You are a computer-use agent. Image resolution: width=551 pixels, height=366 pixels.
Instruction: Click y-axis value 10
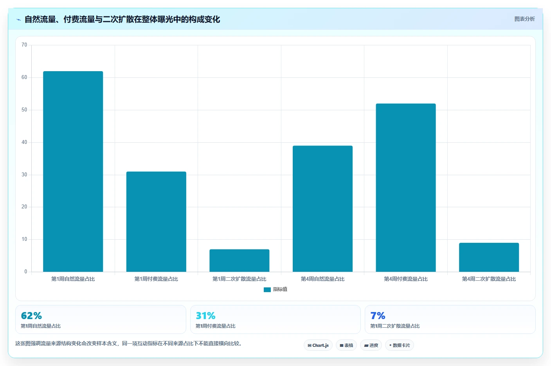coord(24,239)
